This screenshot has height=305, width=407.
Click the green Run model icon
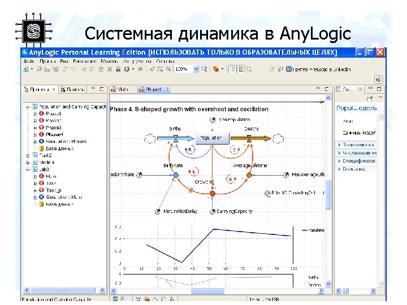pyautogui.click(x=127, y=69)
